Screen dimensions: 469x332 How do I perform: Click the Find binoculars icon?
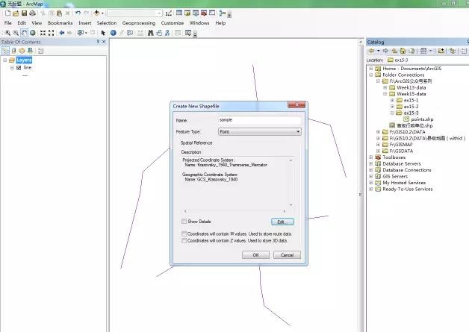click(x=151, y=33)
